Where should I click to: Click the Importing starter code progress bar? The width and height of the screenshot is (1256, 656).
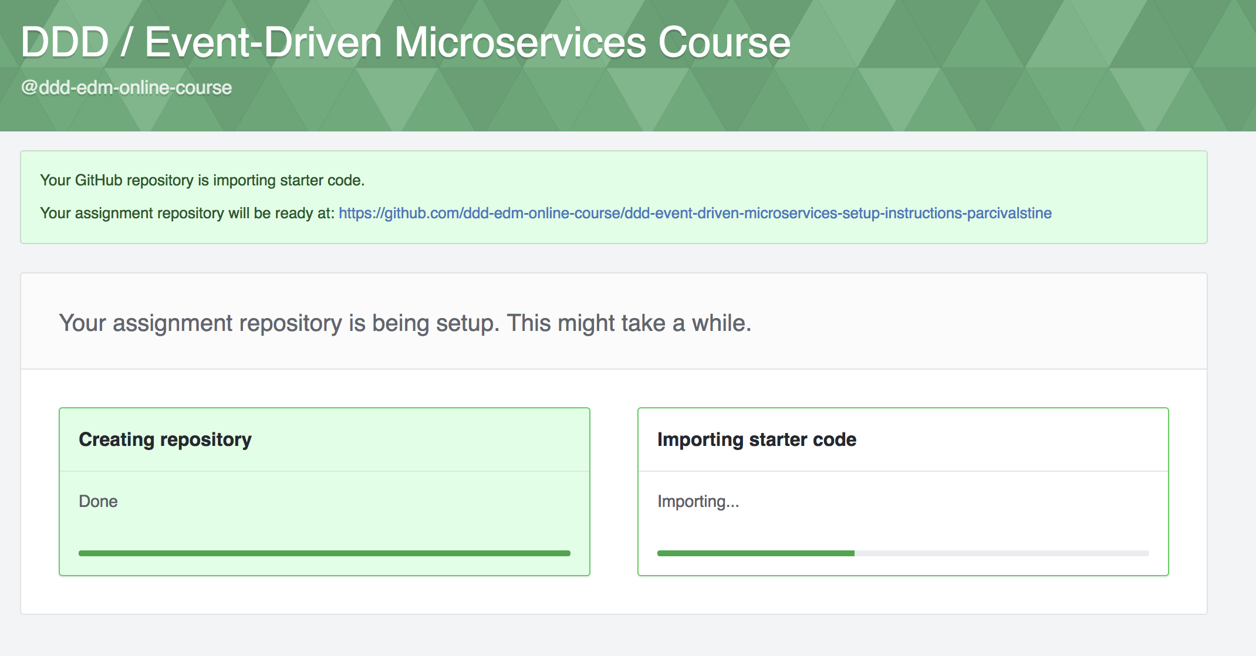click(903, 553)
